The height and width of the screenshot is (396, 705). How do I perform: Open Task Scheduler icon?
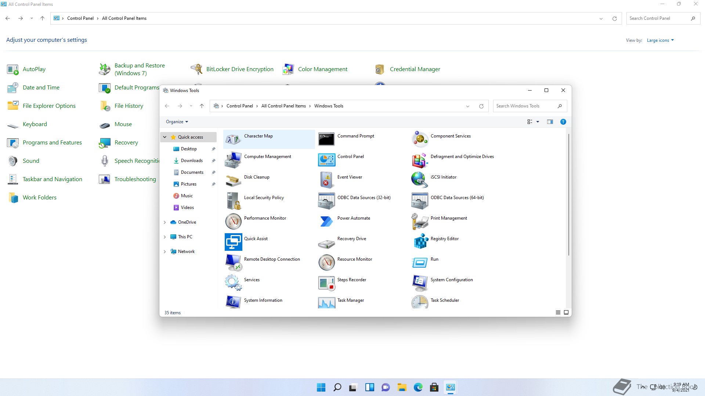420,302
